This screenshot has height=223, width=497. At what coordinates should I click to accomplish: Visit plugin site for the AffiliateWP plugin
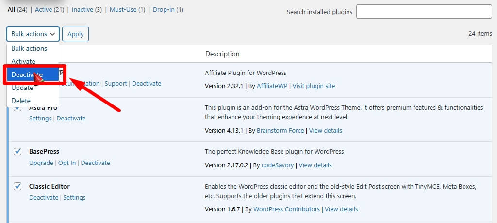[314, 86]
